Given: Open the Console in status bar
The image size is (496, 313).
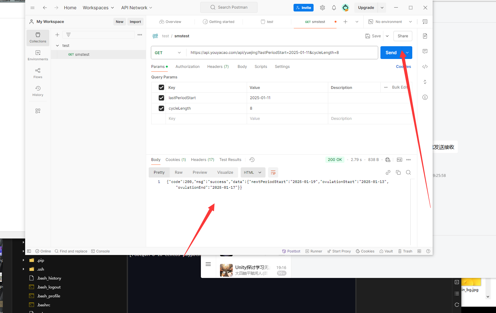Looking at the screenshot, I should point(100,251).
